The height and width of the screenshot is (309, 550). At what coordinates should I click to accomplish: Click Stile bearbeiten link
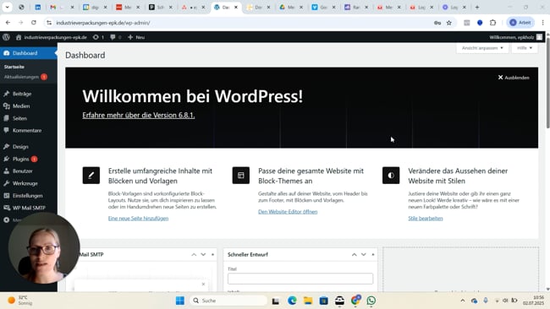click(x=426, y=219)
